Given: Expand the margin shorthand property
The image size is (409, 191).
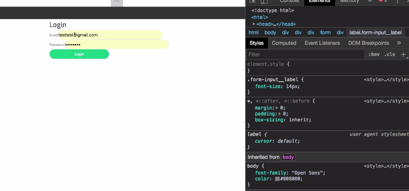Looking at the screenshot, I should point(277,108).
